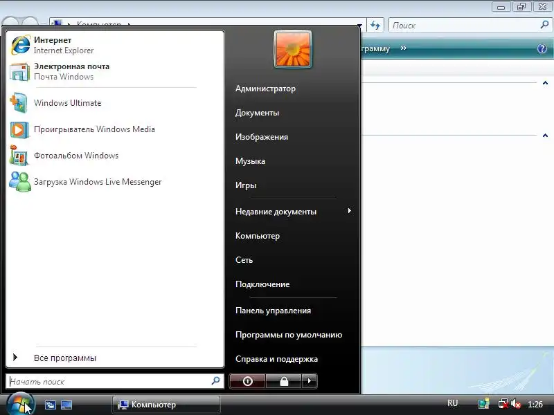Expand Explorer toolbar overflow chevron

click(x=404, y=48)
